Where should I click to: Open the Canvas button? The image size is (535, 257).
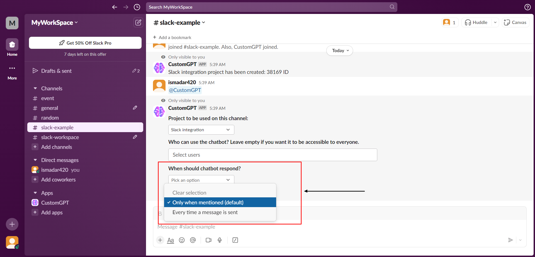click(515, 22)
